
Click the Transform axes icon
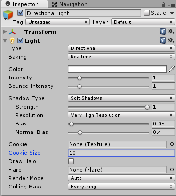(x=12, y=32)
